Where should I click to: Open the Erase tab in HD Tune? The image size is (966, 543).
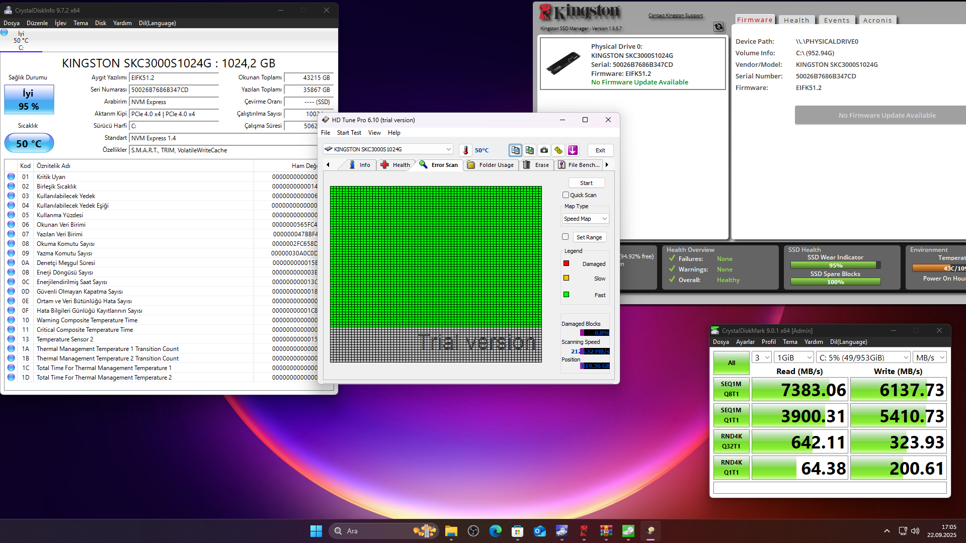(x=536, y=165)
